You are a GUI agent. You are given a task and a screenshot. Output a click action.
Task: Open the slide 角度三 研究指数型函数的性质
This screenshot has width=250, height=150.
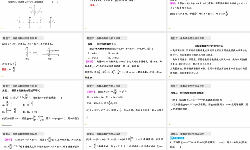(x=209, y=103)
